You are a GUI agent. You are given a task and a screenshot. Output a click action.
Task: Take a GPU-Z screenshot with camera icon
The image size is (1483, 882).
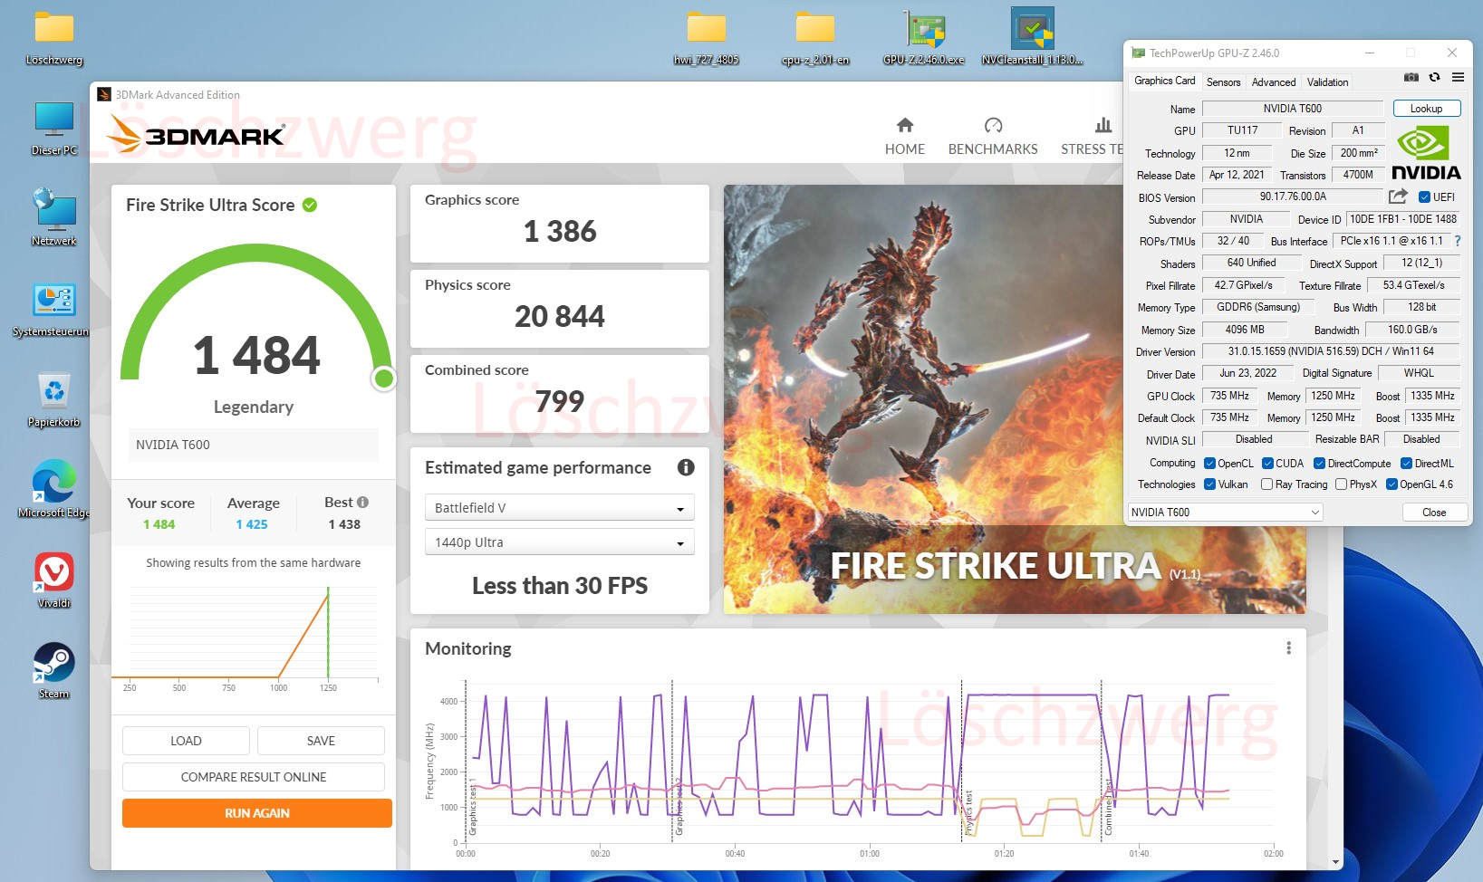pos(1411,78)
